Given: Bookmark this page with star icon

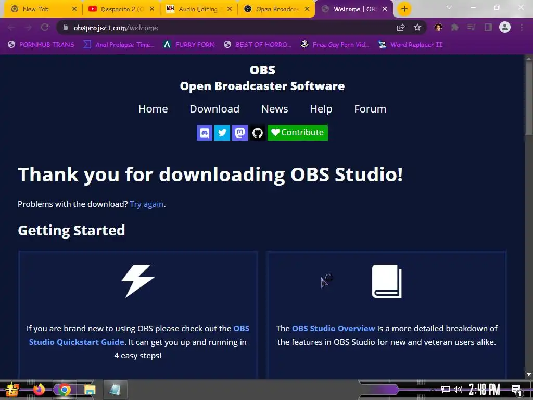Looking at the screenshot, I should coord(417,28).
